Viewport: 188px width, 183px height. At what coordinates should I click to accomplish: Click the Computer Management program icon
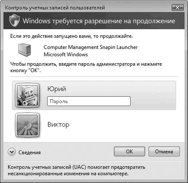[24, 50]
